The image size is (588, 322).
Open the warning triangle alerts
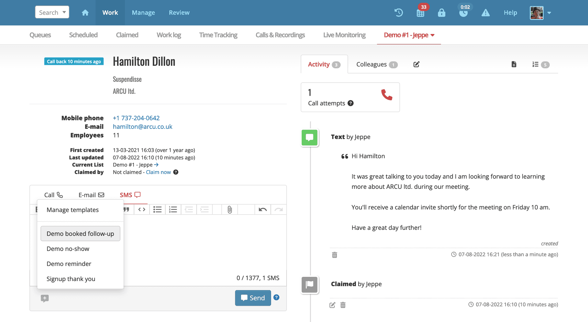tap(485, 13)
